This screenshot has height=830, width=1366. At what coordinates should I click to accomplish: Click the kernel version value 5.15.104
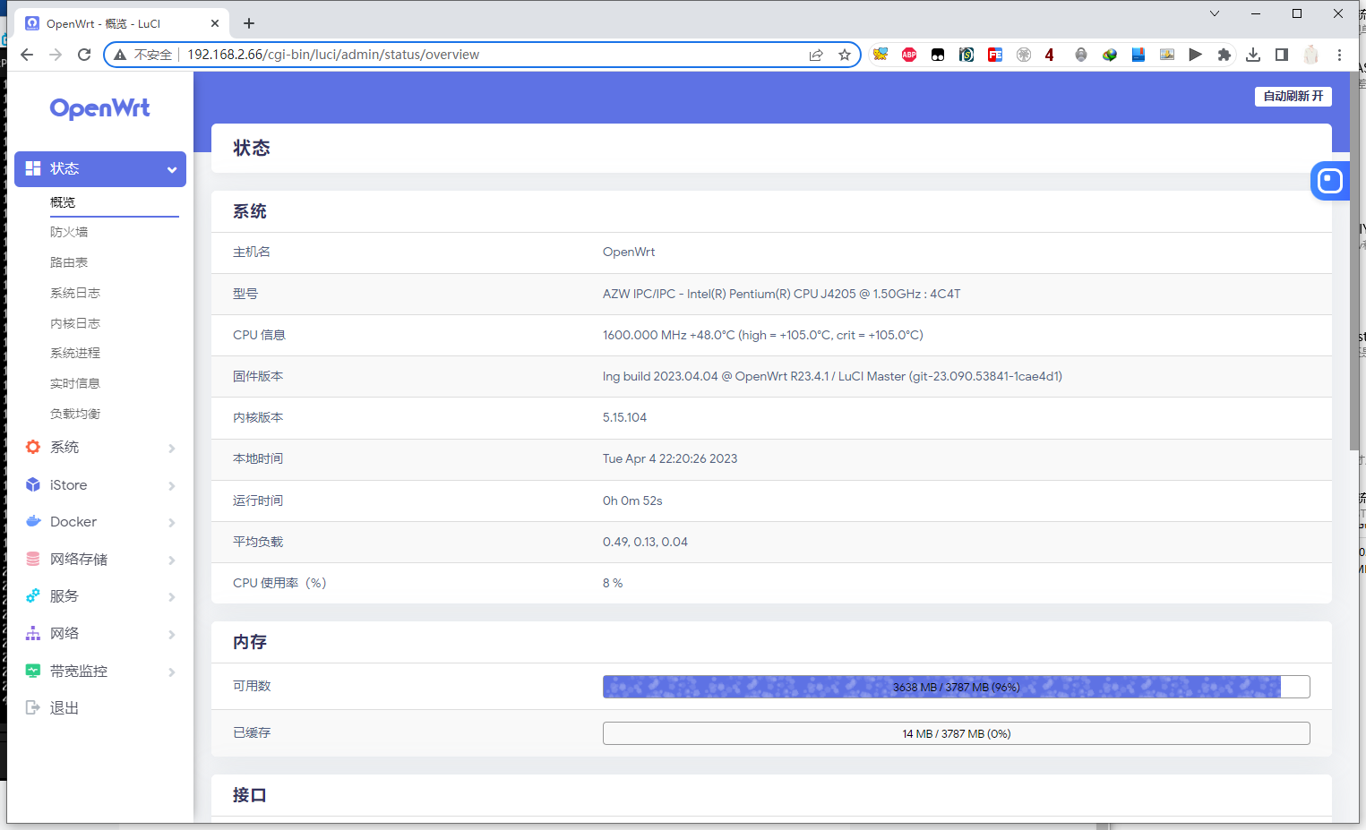tap(624, 417)
